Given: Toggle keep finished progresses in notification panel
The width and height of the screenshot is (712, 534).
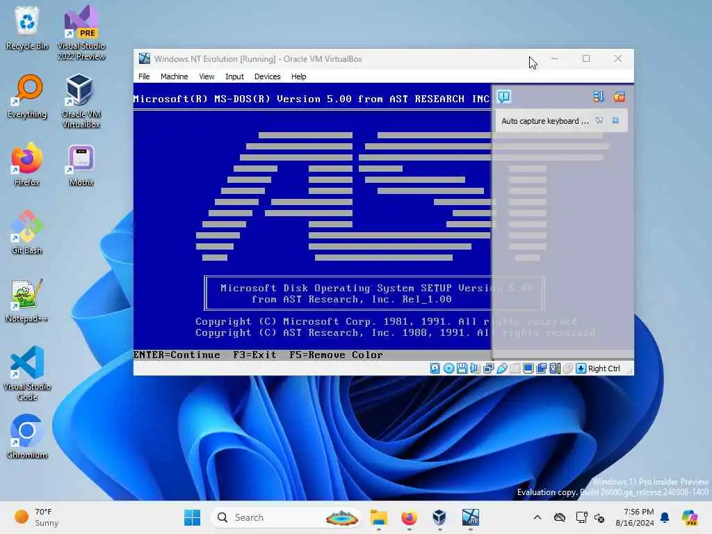Looking at the screenshot, I should click(599, 96).
